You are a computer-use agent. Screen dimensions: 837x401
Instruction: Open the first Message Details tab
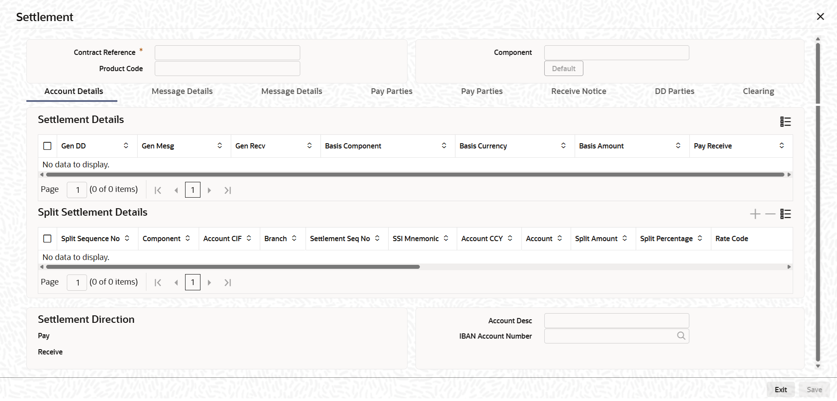[182, 91]
